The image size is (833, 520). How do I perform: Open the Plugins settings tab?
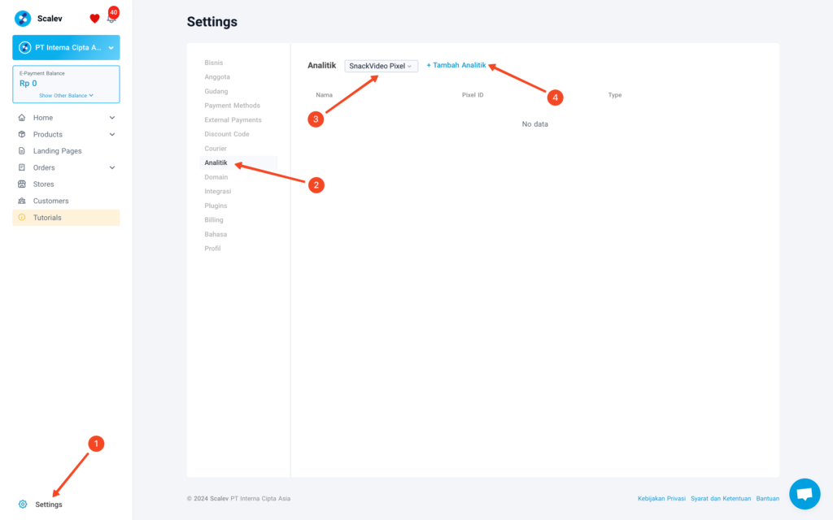(x=216, y=206)
